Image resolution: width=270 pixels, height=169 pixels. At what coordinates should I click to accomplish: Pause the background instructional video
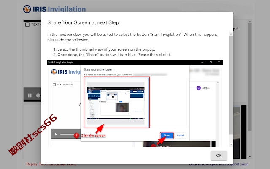click(30, 95)
